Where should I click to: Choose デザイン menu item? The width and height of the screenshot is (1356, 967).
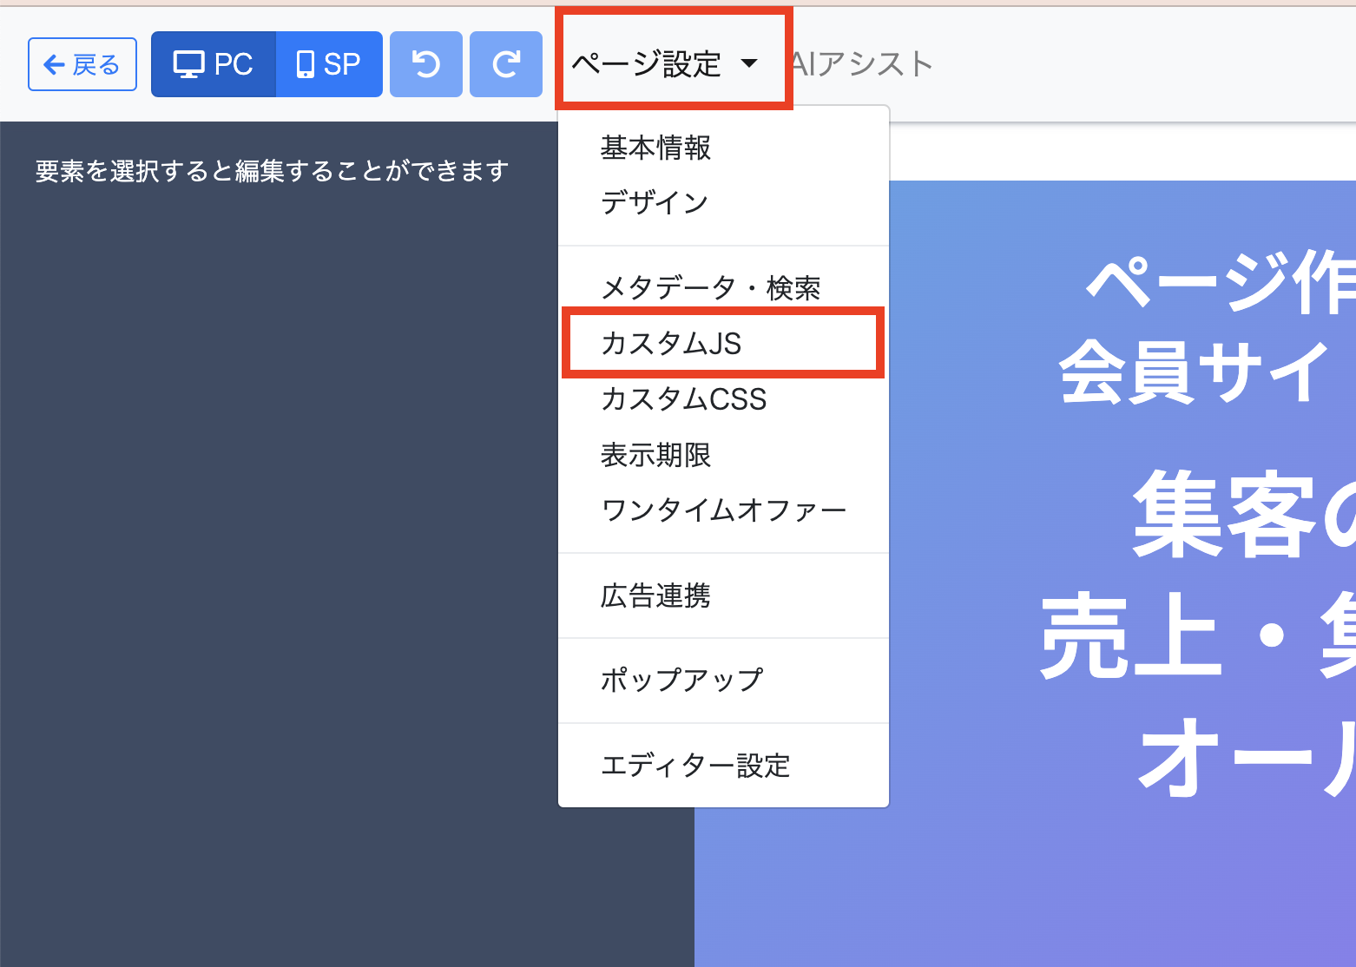click(x=655, y=203)
